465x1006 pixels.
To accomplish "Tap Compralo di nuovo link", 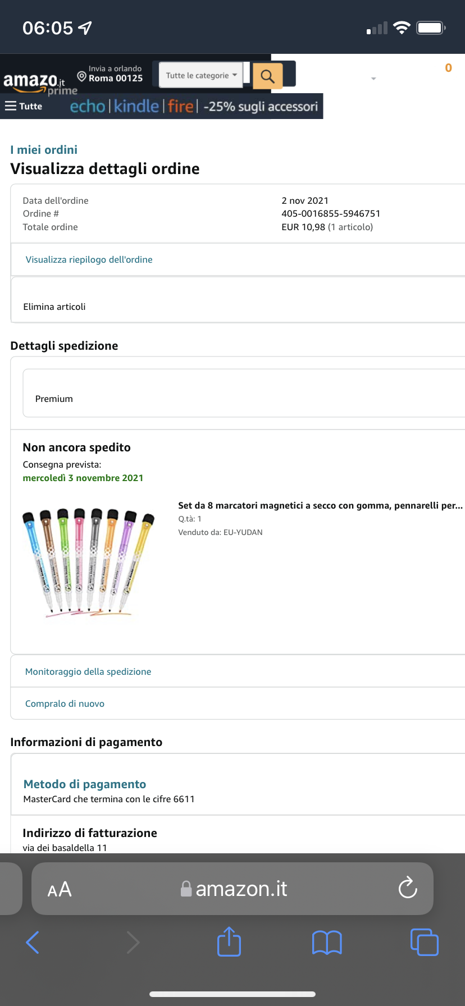I will (65, 703).
